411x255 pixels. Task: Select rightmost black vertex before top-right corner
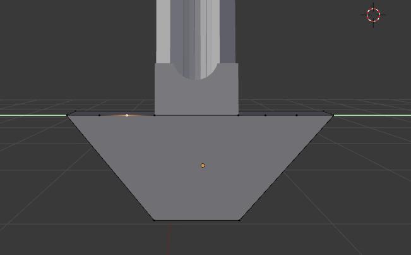pos(297,115)
